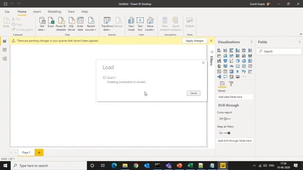Switch to Data view in left sidebar
Image resolution: width=303 pixels, height=170 pixels.
click(5, 50)
